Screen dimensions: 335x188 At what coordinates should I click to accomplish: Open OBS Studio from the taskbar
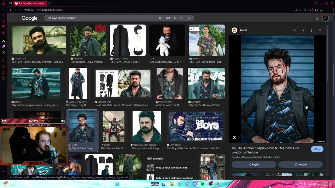(210, 184)
